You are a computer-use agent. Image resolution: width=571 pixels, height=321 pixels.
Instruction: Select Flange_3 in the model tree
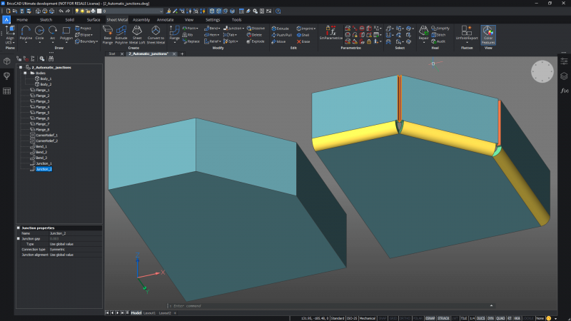point(42,101)
